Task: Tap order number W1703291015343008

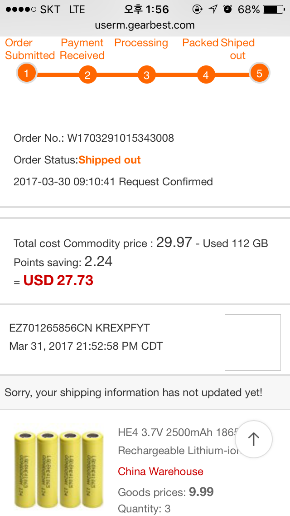Action: point(121,138)
